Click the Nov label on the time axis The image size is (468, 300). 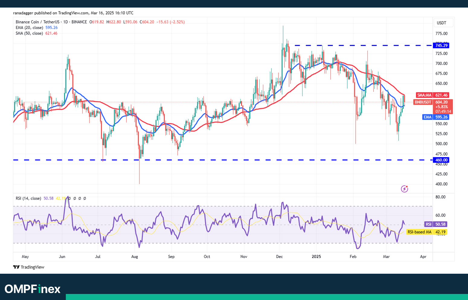click(x=244, y=256)
